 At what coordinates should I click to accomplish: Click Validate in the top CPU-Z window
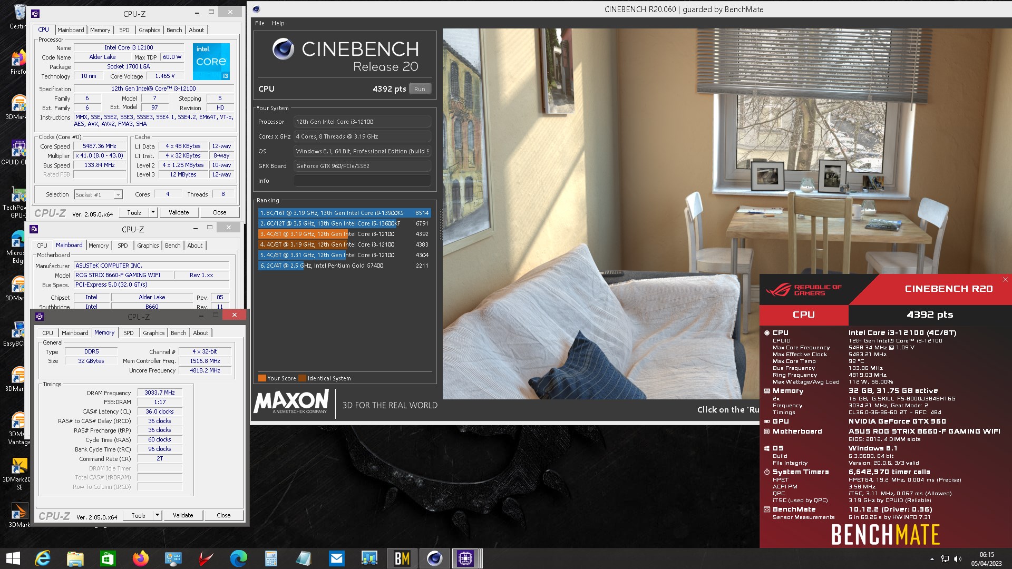point(179,212)
